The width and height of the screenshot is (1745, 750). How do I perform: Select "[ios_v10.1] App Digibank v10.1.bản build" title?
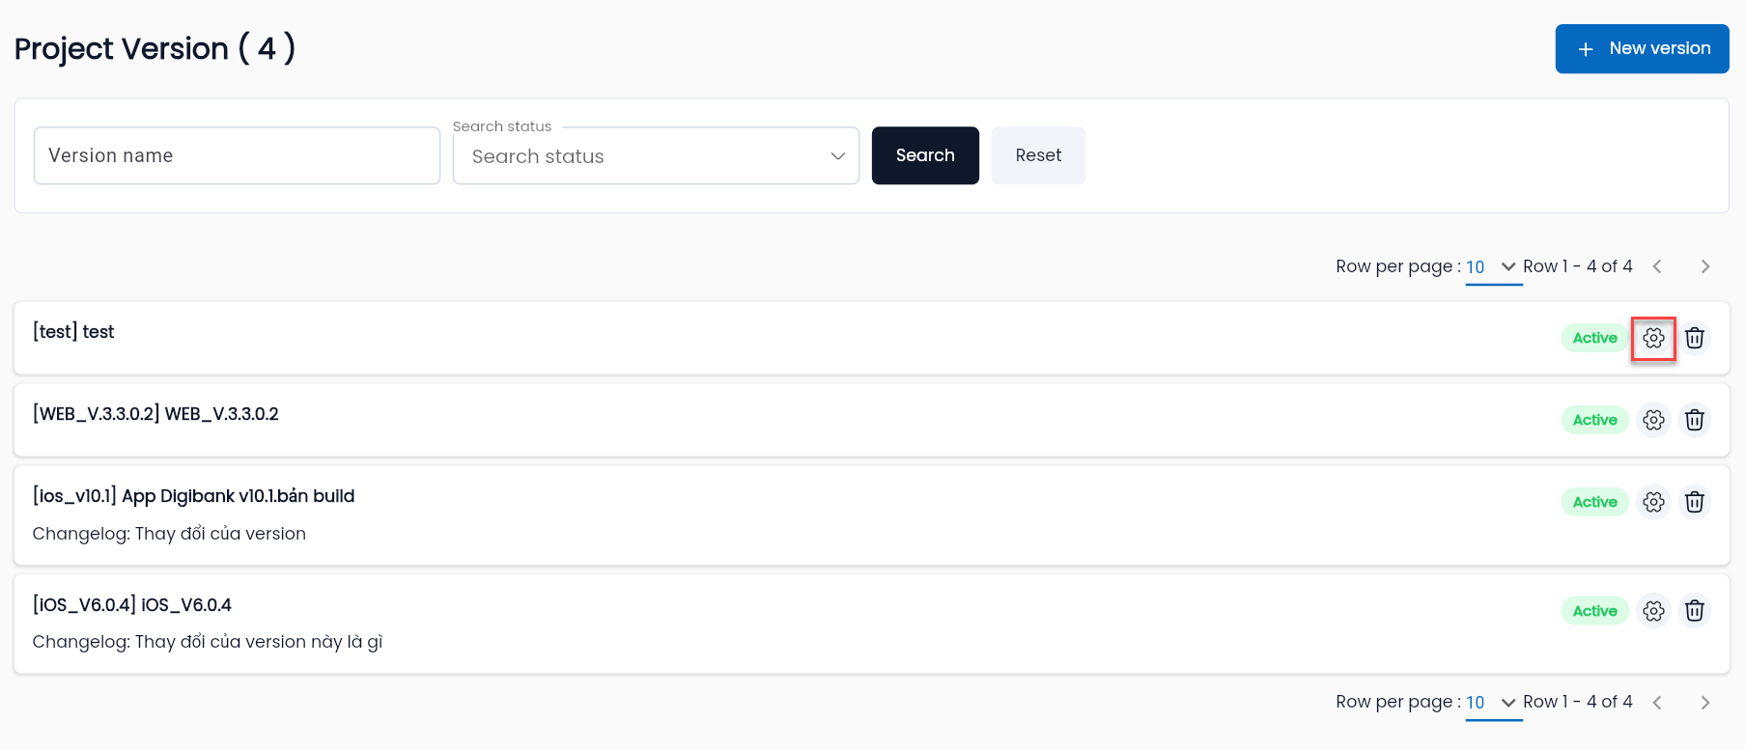pyautogui.click(x=193, y=496)
